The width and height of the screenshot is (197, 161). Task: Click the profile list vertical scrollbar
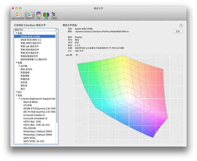[x=57, y=77]
